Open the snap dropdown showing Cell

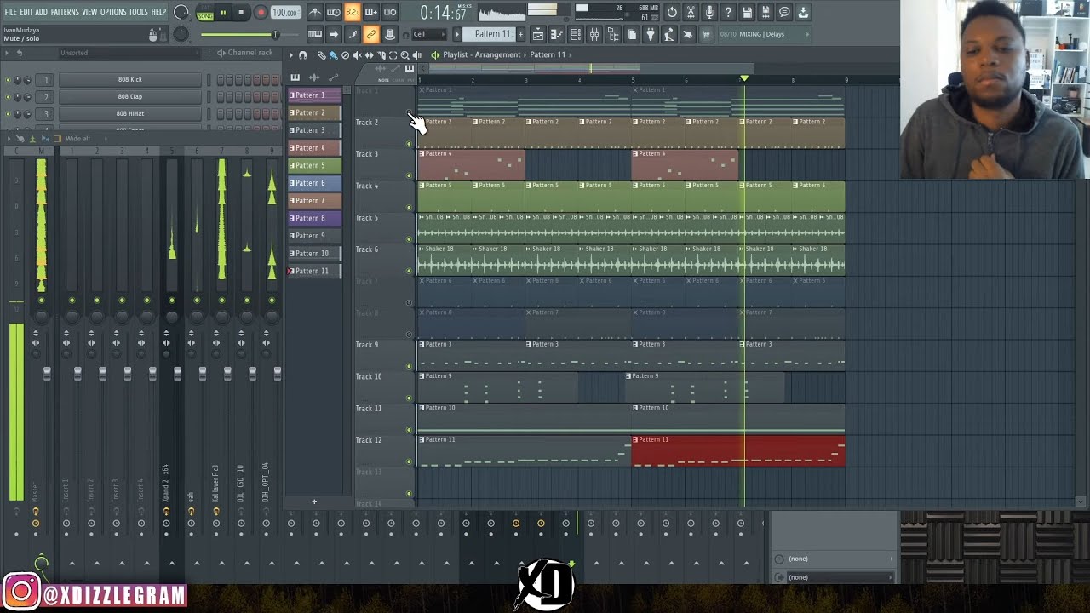tap(428, 34)
